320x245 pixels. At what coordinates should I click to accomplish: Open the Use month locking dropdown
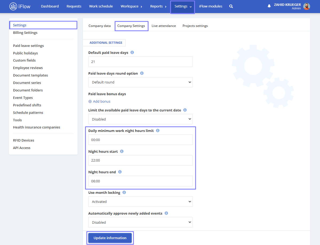tap(140, 202)
